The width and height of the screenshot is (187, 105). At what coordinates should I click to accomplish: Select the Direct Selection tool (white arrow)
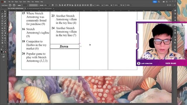click(x=5, y=11)
